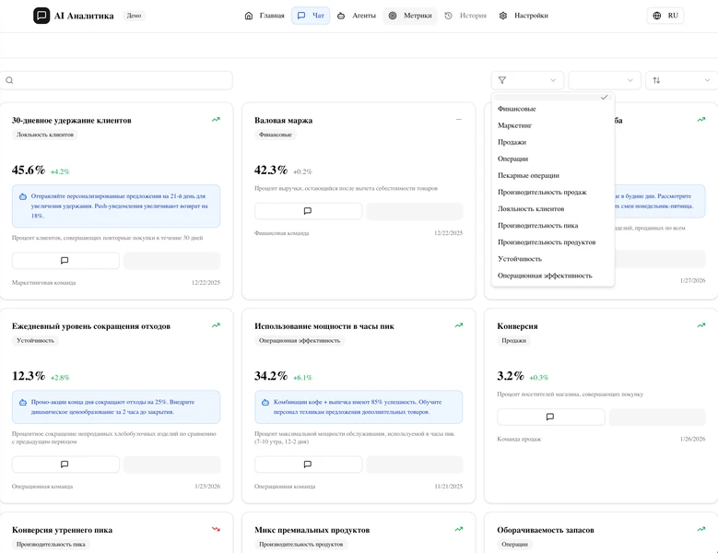718x553 pixels.
Task: Open the История tab
Action: click(465, 16)
